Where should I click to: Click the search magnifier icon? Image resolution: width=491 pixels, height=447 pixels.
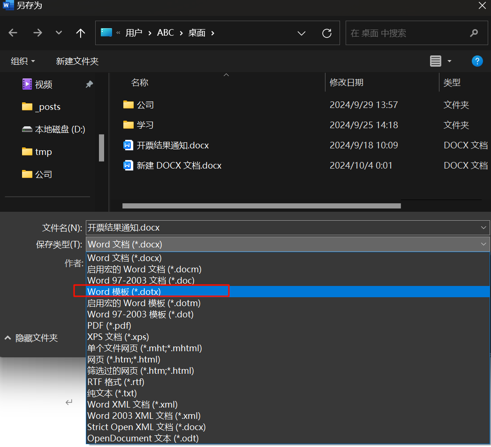point(474,33)
